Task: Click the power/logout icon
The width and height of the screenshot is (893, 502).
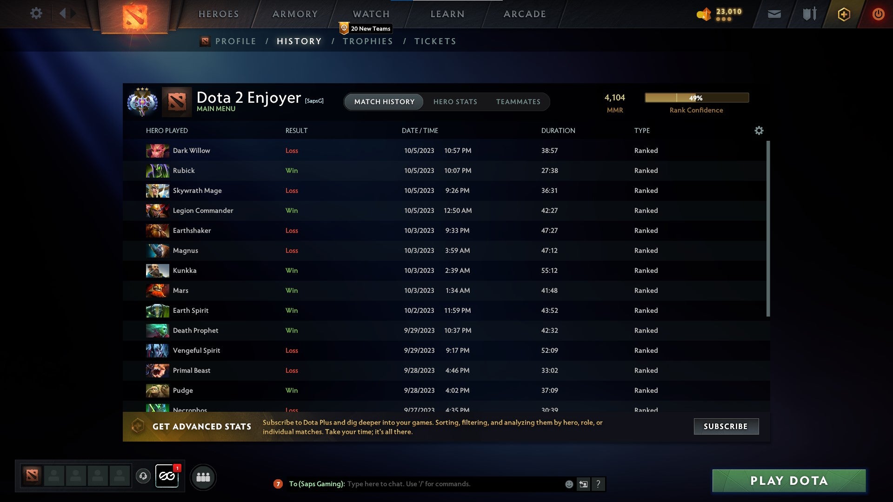Action: point(879,14)
